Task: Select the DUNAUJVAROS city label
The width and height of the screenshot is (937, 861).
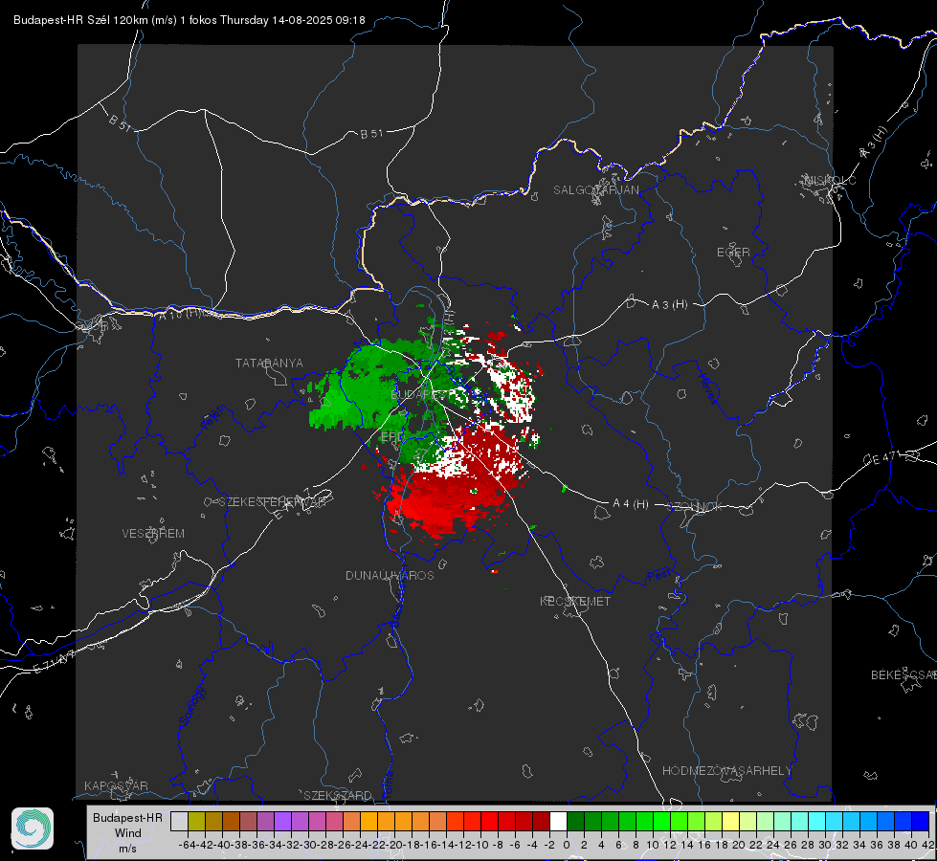Action: click(x=390, y=575)
